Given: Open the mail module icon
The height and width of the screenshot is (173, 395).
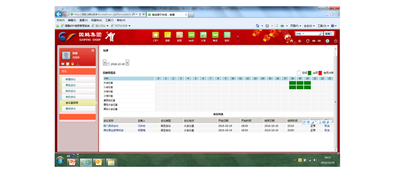Looking at the screenshot, I should pyautogui.click(x=191, y=35).
